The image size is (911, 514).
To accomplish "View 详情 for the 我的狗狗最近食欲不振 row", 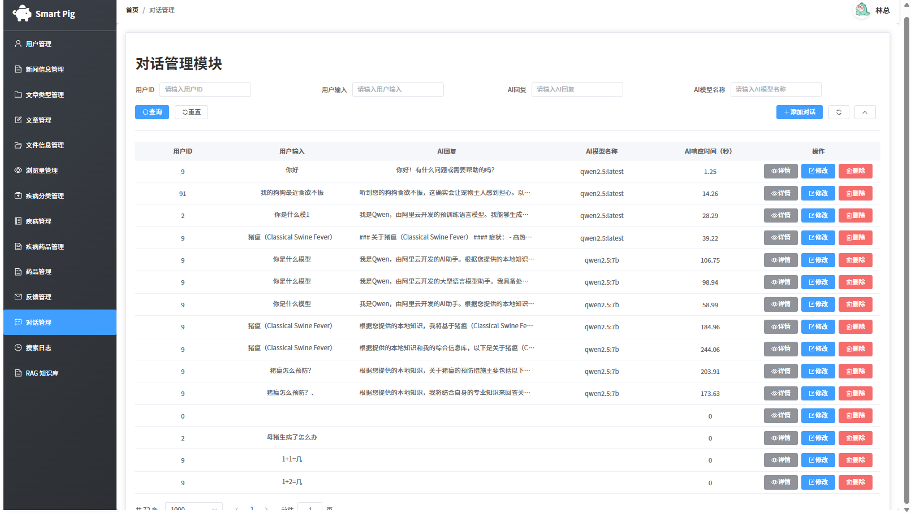I will pos(780,193).
